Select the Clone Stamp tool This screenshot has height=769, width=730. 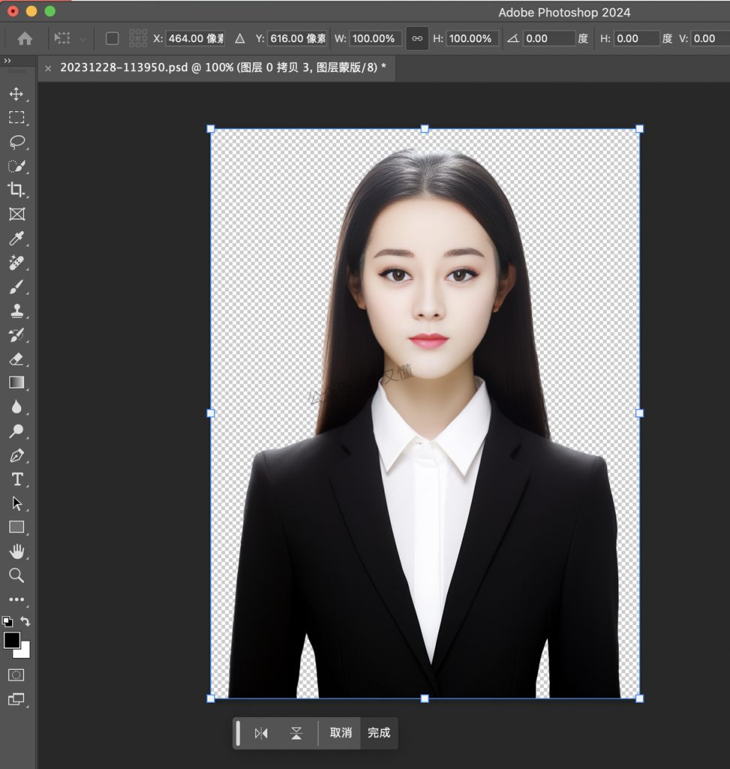click(16, 311)
